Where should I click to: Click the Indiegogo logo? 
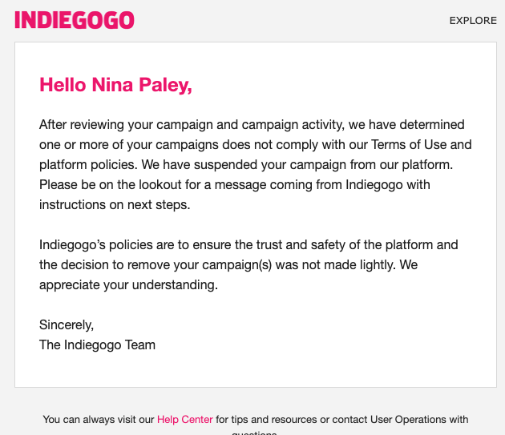75,20
